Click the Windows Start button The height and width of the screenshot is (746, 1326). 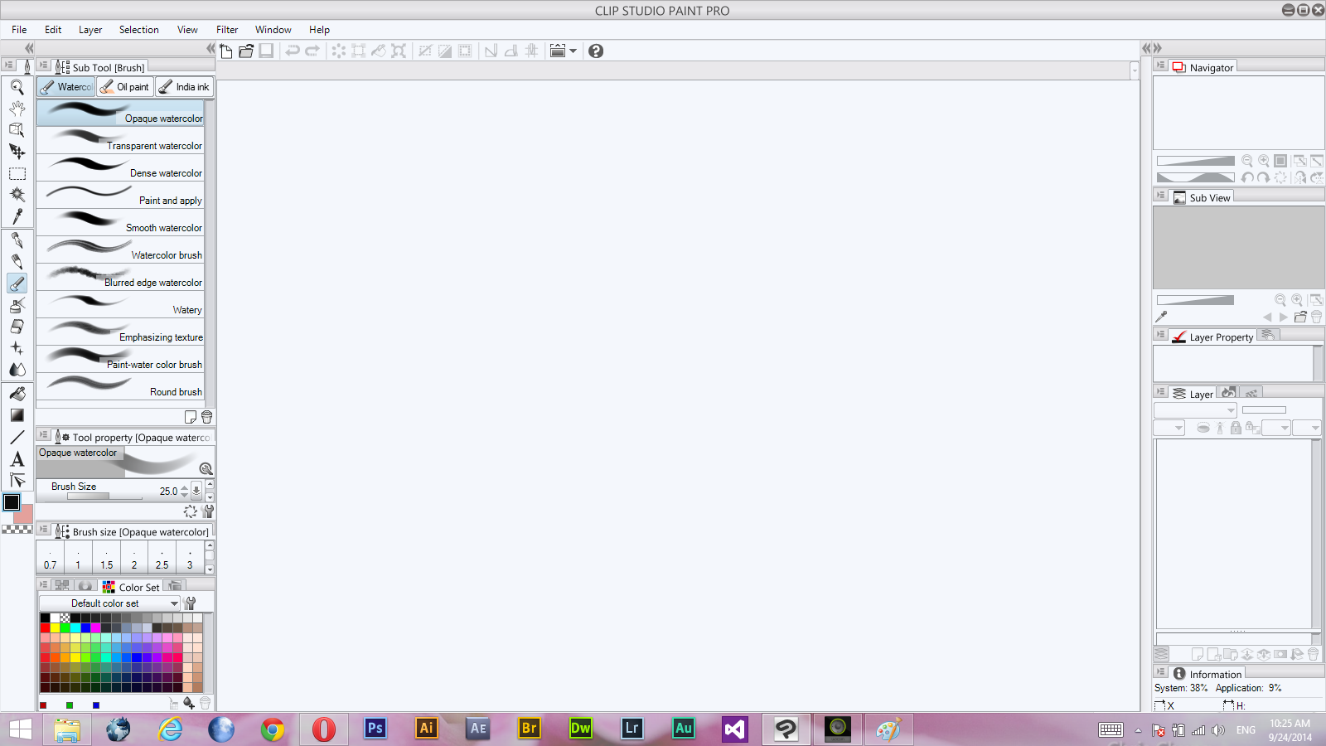(20, 729)
